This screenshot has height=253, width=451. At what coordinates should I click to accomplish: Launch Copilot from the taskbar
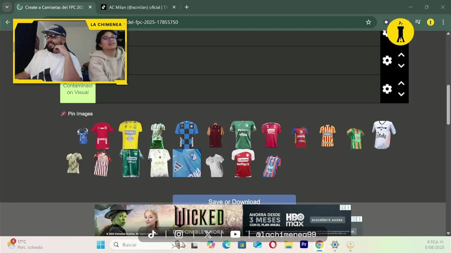click(211, 245)
